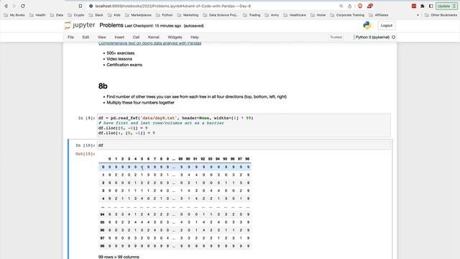
Task: Click inside the In [9] read_fwf code cell
Action: 244,125
